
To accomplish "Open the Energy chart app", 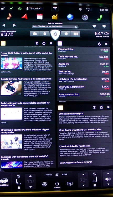I will pyautogui.click(x=55, y=17).
